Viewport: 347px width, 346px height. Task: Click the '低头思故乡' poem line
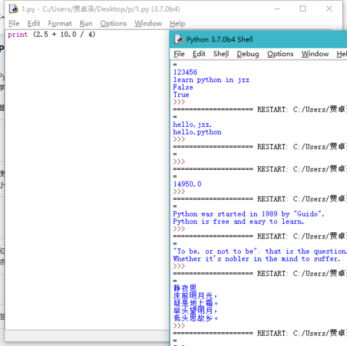[196, 318]
